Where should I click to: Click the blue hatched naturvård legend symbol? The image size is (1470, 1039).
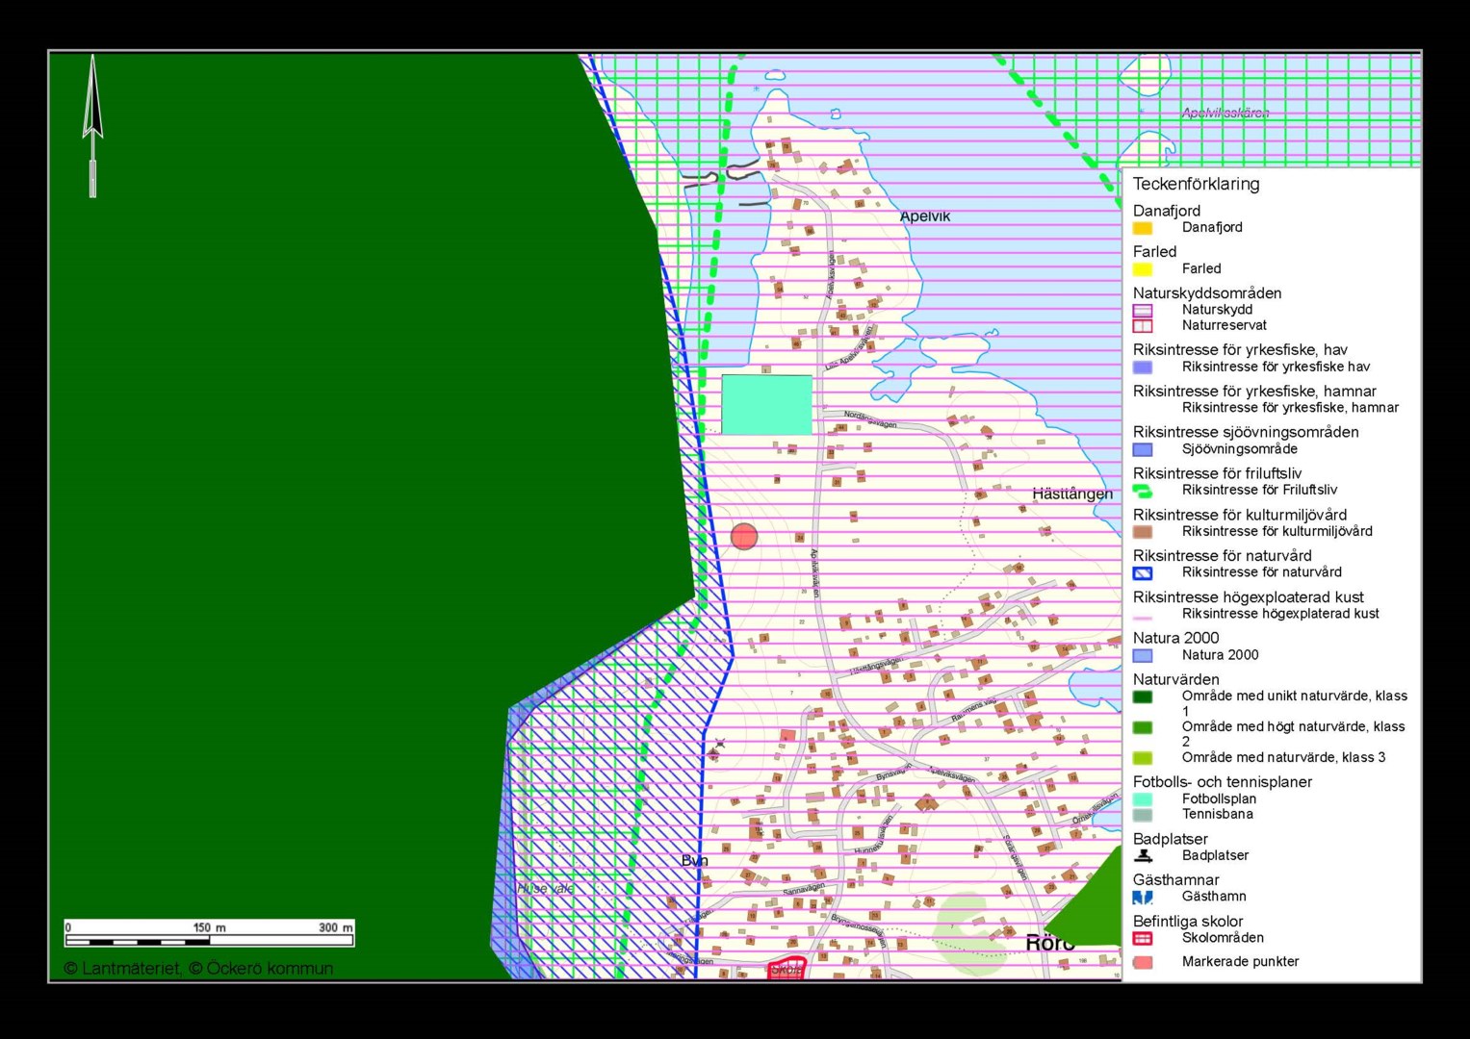pos(1143,573)
